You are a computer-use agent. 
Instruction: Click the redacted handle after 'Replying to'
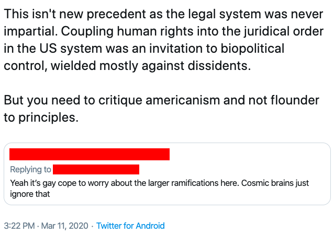(96, 169)
